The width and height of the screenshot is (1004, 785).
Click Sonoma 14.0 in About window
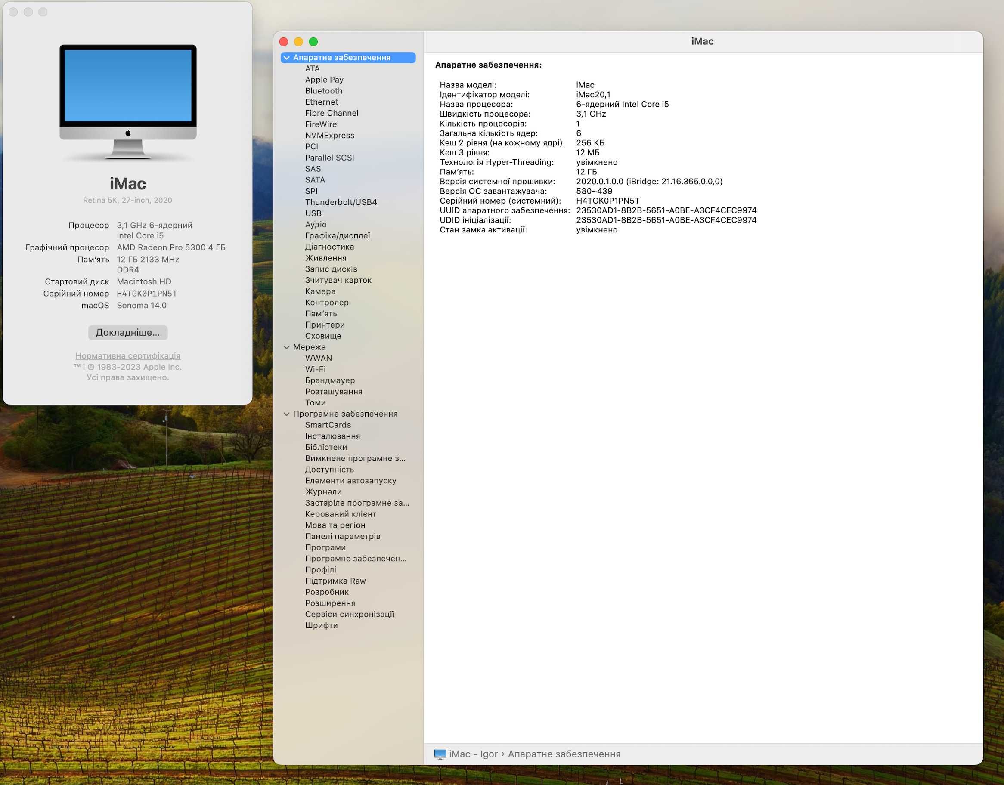tap(142, 306)
